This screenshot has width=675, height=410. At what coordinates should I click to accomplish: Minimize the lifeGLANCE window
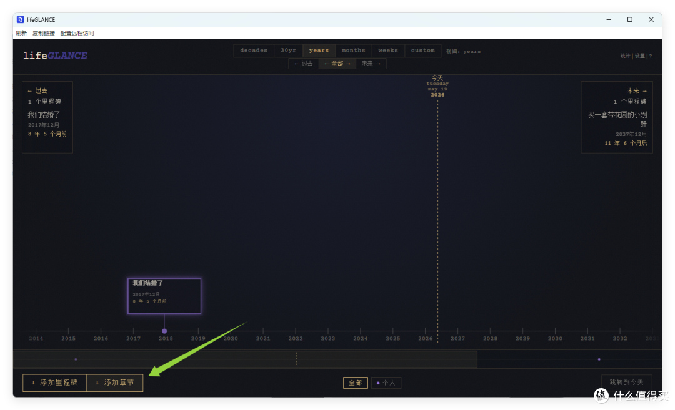click(x=609, y=19)
